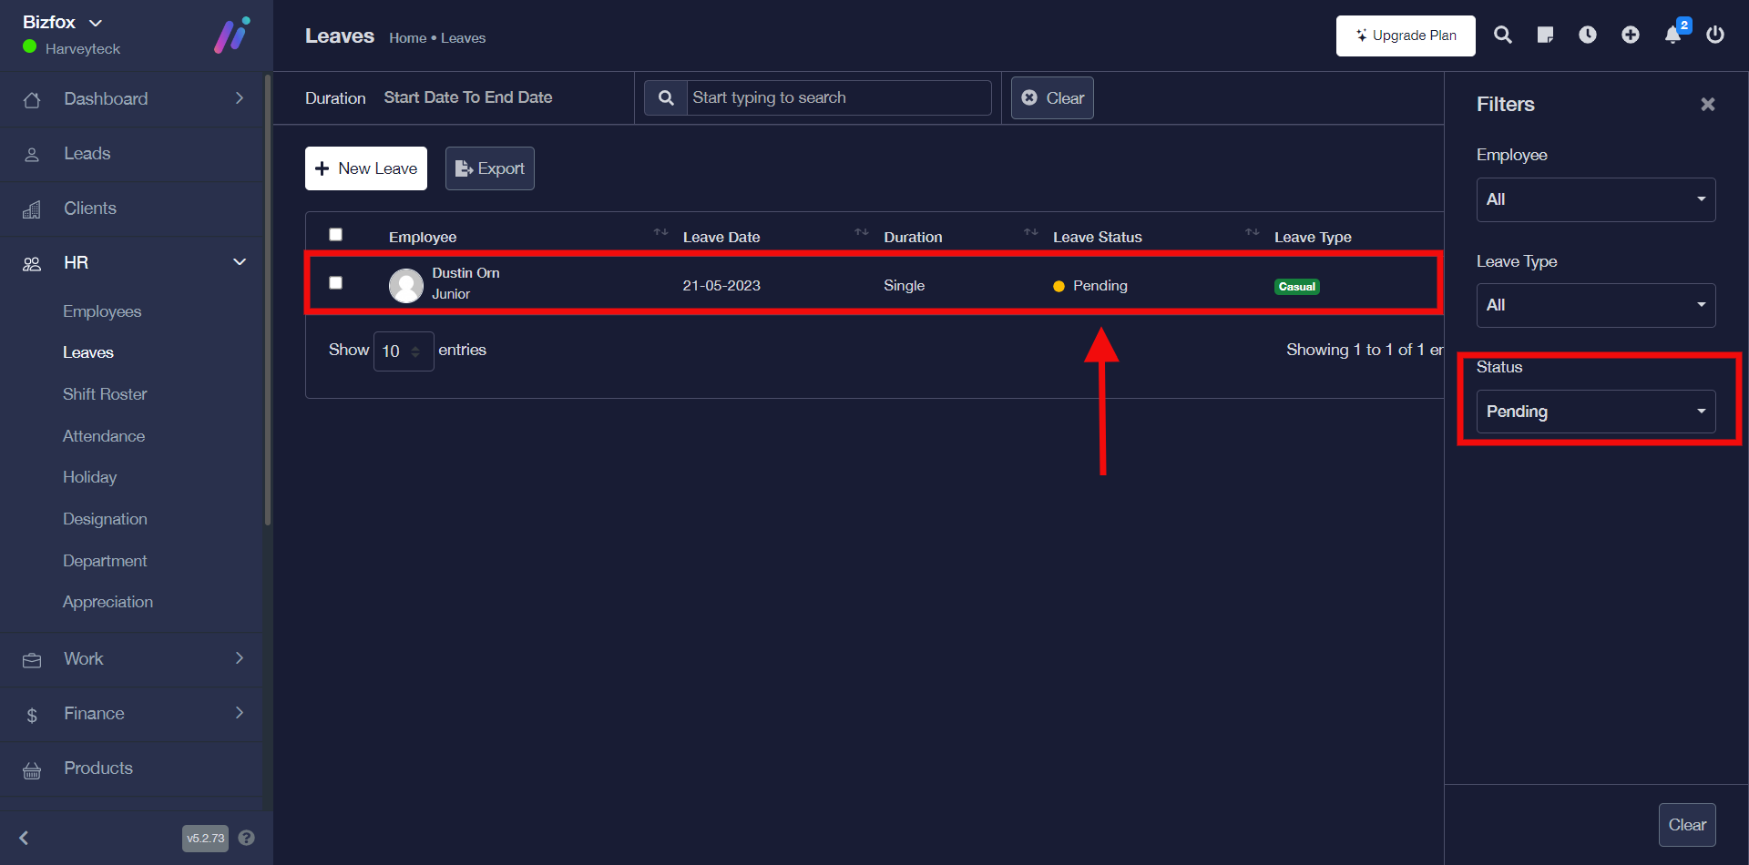Click the help question mark icon

pos(246,838)
